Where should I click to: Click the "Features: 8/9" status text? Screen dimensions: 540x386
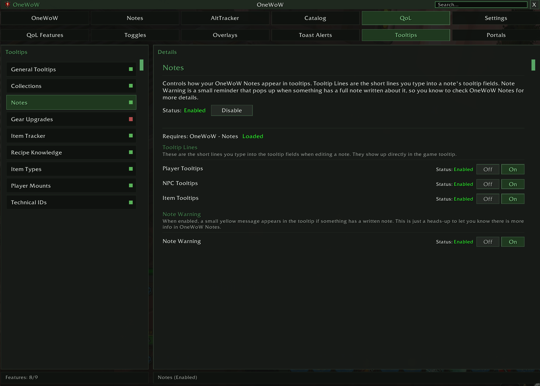(x=22, y=377)
